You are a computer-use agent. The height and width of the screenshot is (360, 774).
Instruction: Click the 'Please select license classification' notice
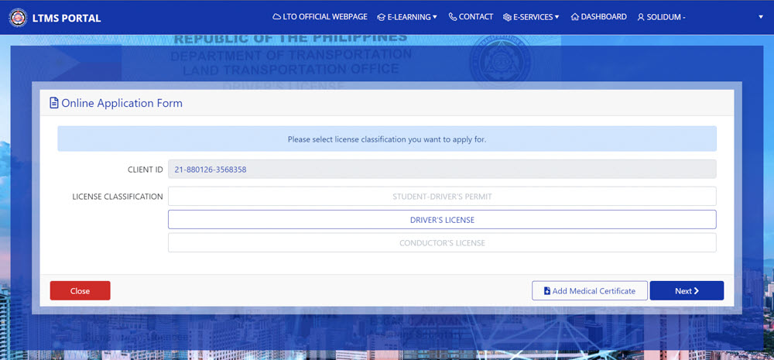[x=387, y=139]
